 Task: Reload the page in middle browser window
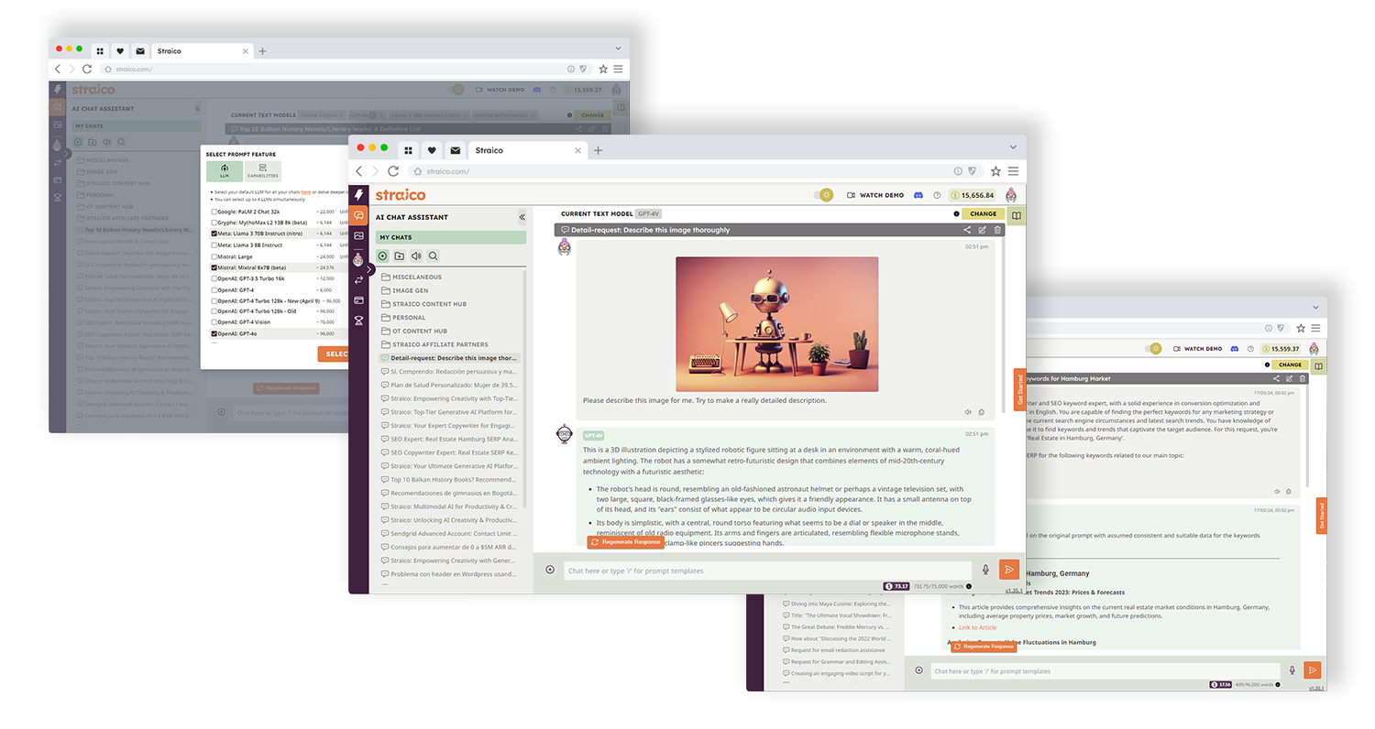[x=393, y=171]
